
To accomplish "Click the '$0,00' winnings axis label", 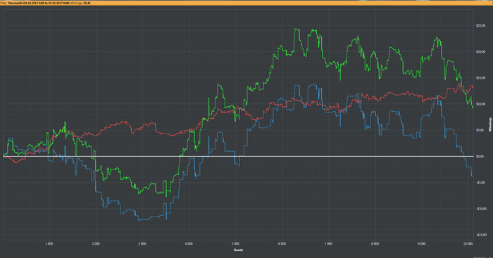I will [x=480, y=156].
